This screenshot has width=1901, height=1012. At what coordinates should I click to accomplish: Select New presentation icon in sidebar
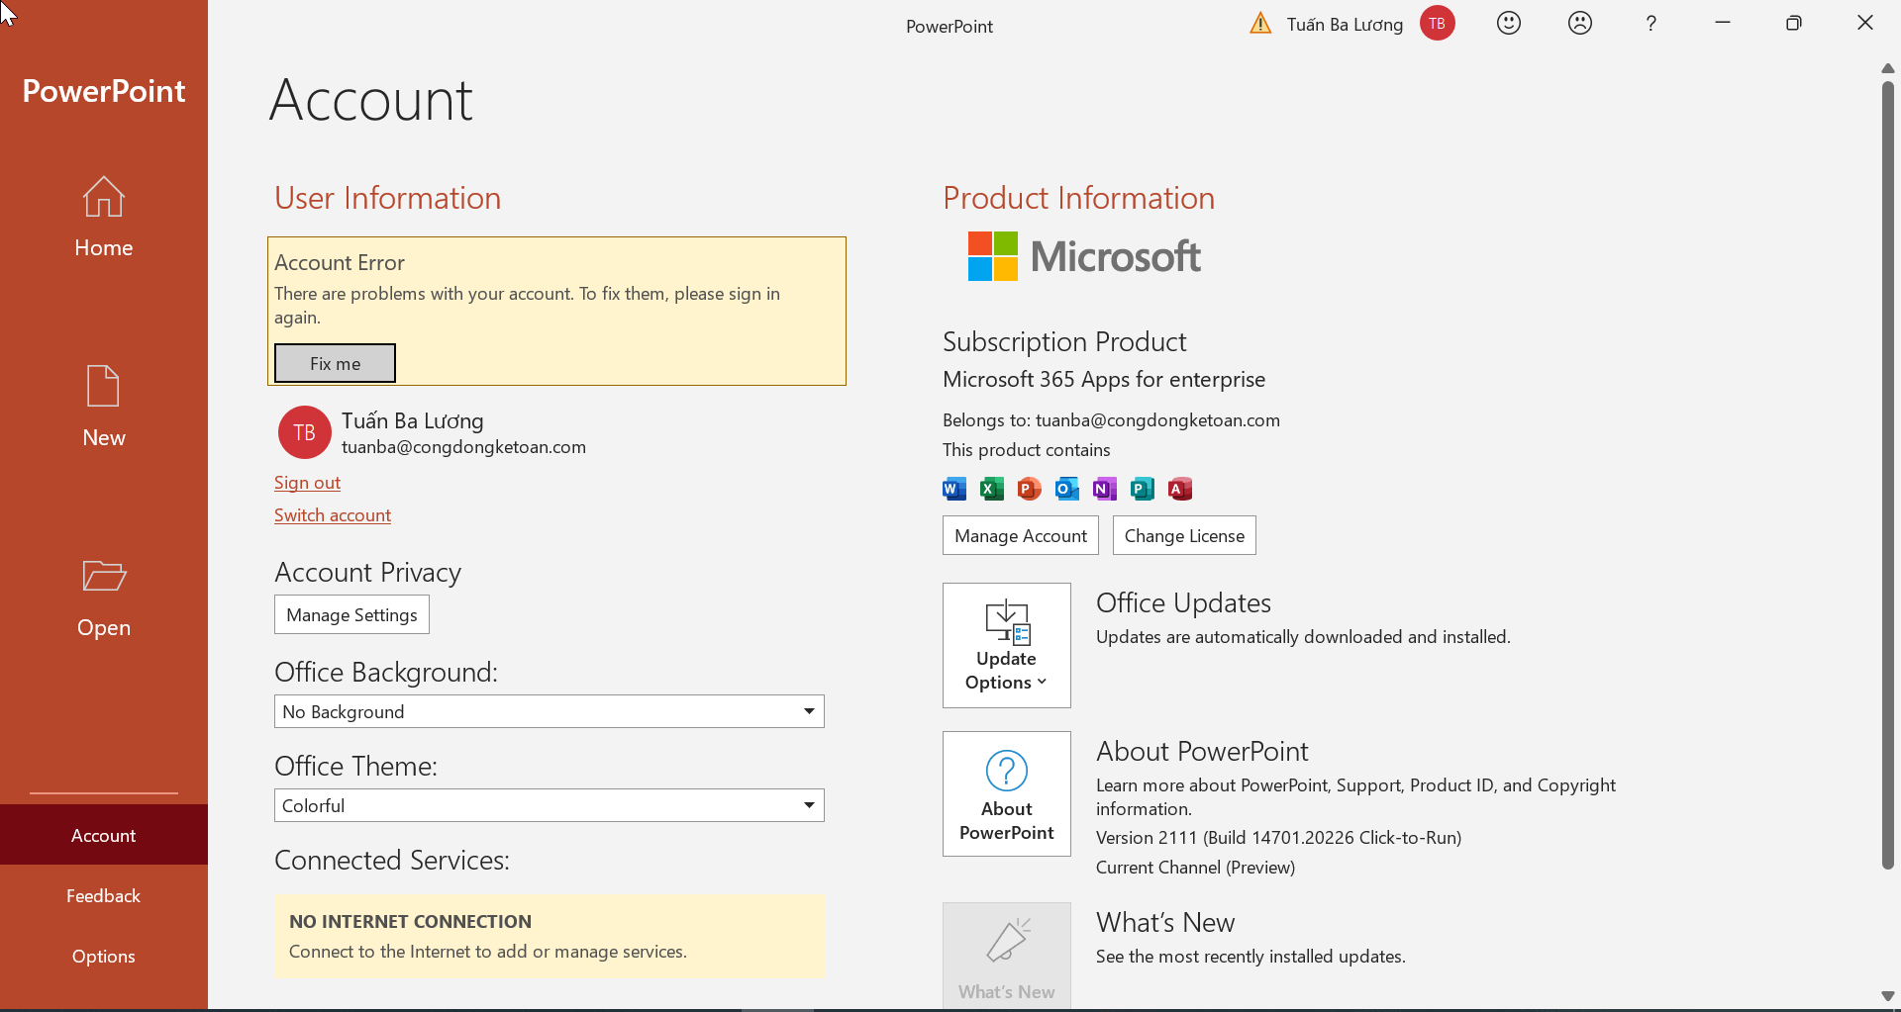click(103, 386)
